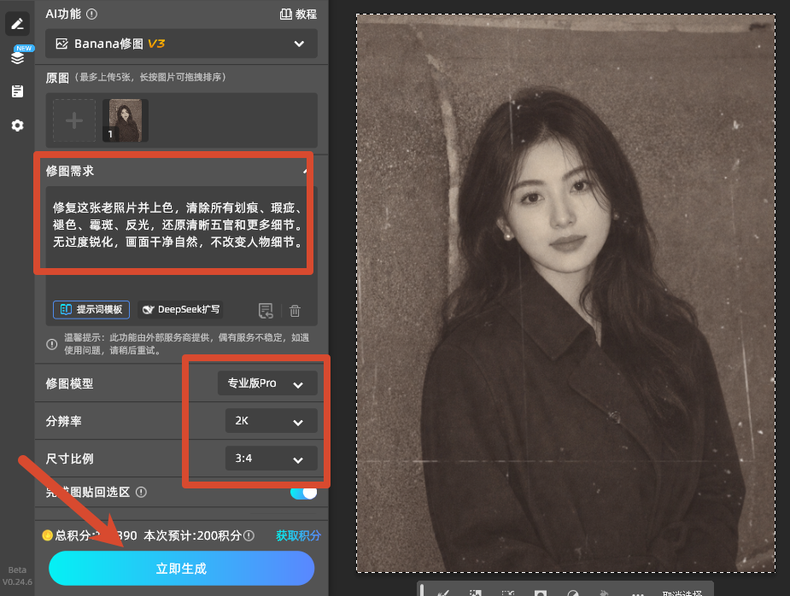Viewport: 790px width, 596px height.
Task: Open the 尺寸比例 3:4 dropdown
Action: pos(271,459)
